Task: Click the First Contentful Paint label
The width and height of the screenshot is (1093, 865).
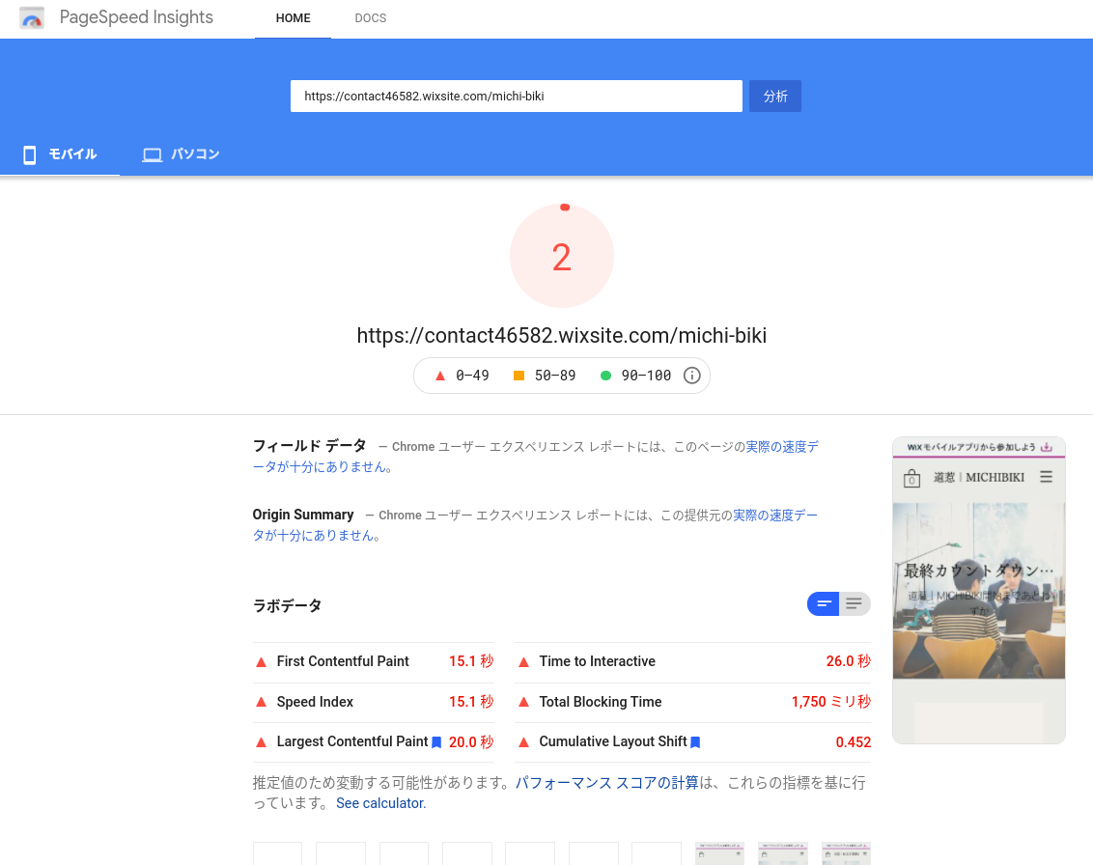Action: 343,661
